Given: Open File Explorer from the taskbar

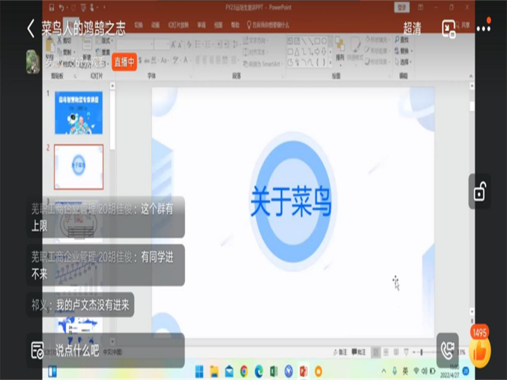Looking at the screenshot, I should 215,370.
